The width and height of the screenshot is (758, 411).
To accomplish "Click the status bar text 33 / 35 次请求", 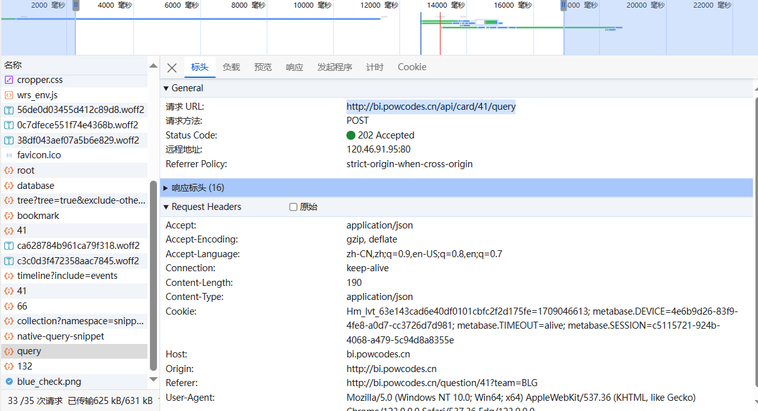I will coord(35,401).
